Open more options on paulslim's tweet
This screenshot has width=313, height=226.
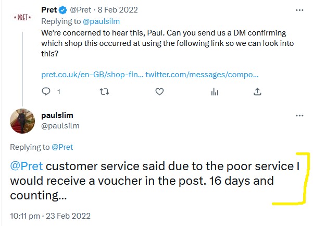(299, 115)
